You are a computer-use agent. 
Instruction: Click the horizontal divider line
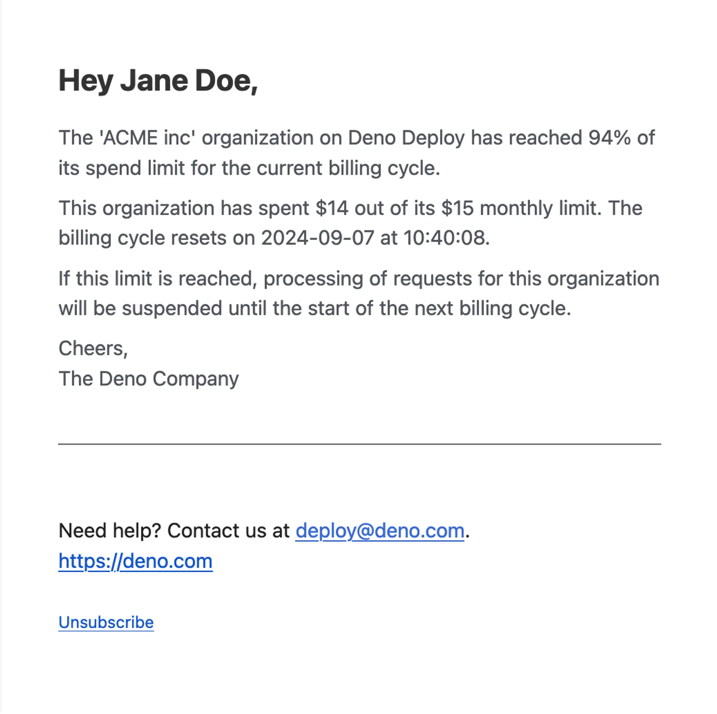(x=359, y=444)
